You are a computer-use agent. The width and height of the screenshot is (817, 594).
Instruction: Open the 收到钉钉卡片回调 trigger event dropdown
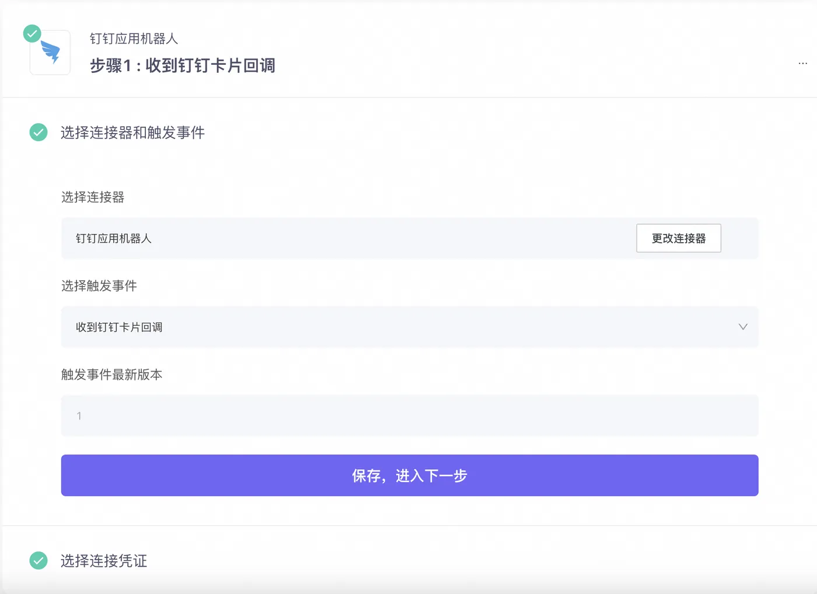(x=410, y=327)
